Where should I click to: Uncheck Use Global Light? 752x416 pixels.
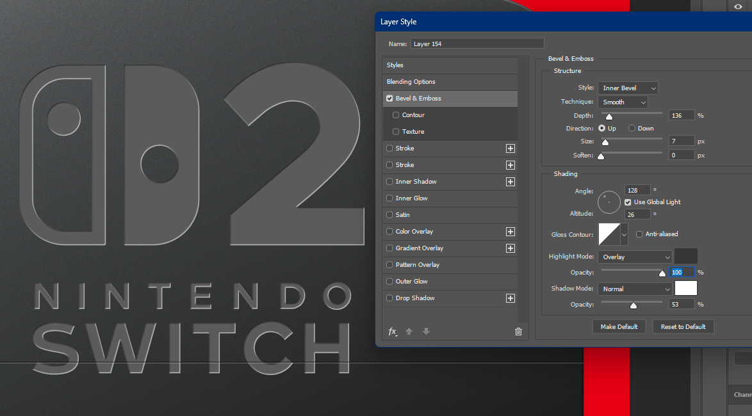coord(628,202)
